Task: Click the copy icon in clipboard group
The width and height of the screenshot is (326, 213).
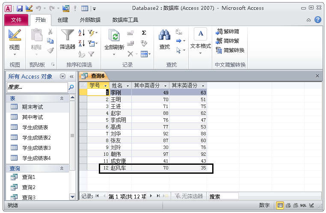Action: coord(50,41)
